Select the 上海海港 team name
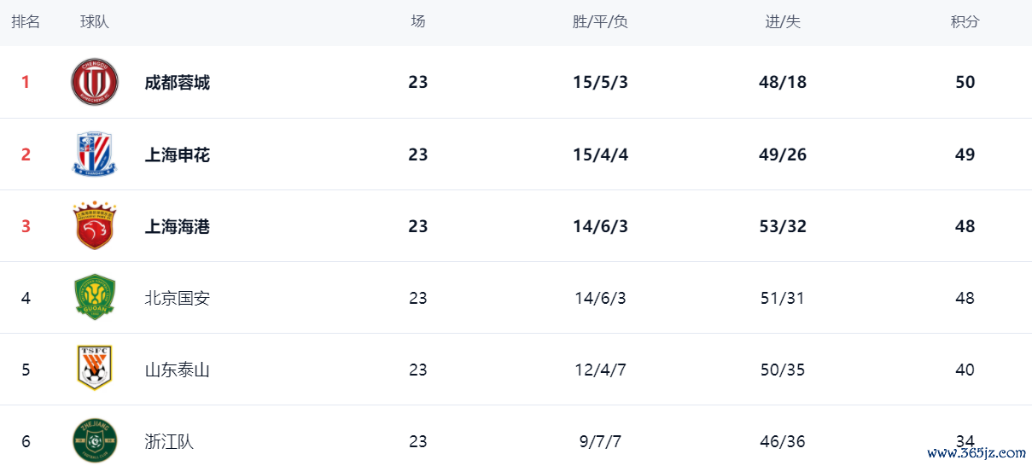This screenshot has height=466, width=1032. (x=177, y=226)
